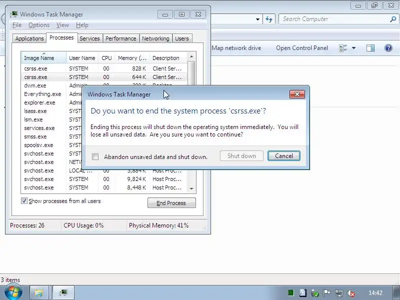Select the csrss.exe row using 644 K
Screen dimensions: 400x300
(104, 77)
